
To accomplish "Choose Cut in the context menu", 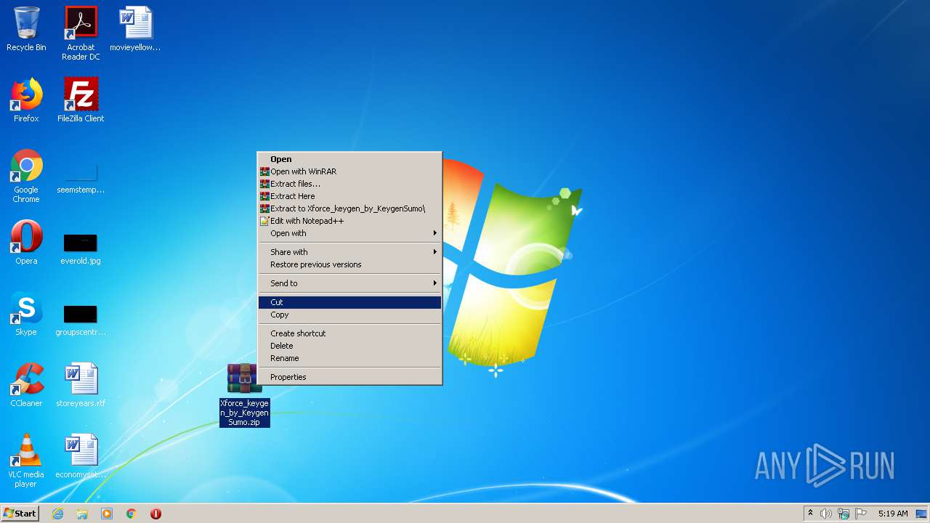I will point(349,302).
